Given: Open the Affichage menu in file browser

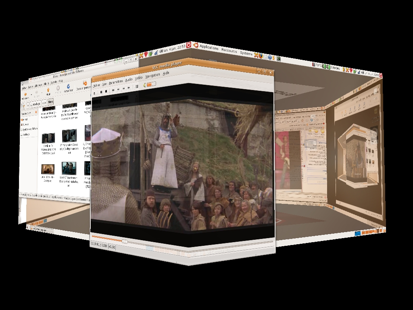Looking at the screenshot, I should pos(38,85).
